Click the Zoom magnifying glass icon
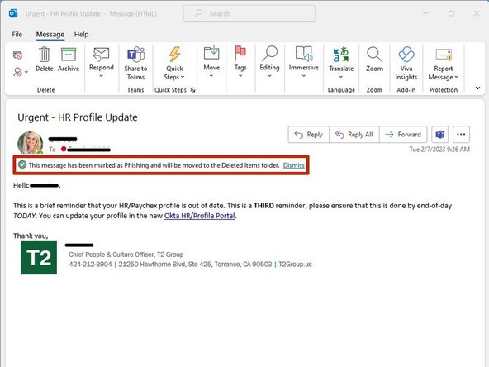The height and width of the screenshot is (367, 489). pyautogui.click(x=374, y=55)
